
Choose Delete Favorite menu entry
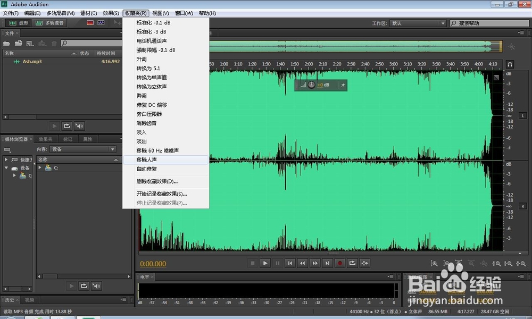[x=165, y=181]
